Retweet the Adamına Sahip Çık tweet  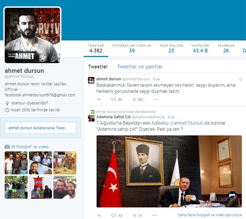(x=114, y=215)
